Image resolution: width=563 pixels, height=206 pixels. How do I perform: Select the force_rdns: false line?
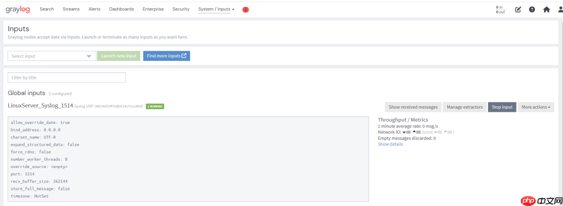[31, 152]
